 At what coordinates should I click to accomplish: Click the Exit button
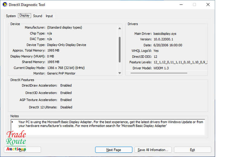point(192,150)
